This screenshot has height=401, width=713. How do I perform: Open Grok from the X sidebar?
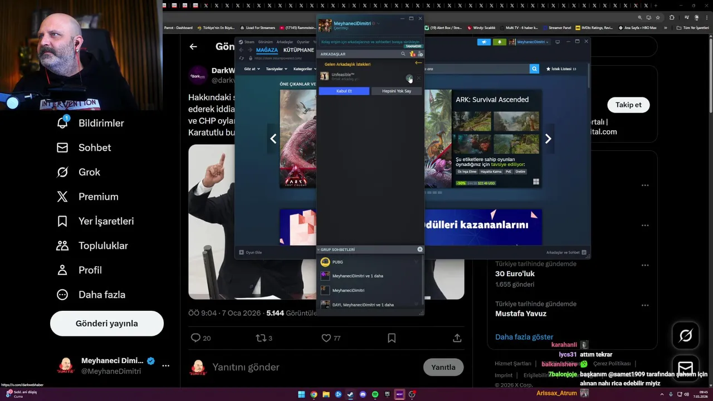coord(79,172)
